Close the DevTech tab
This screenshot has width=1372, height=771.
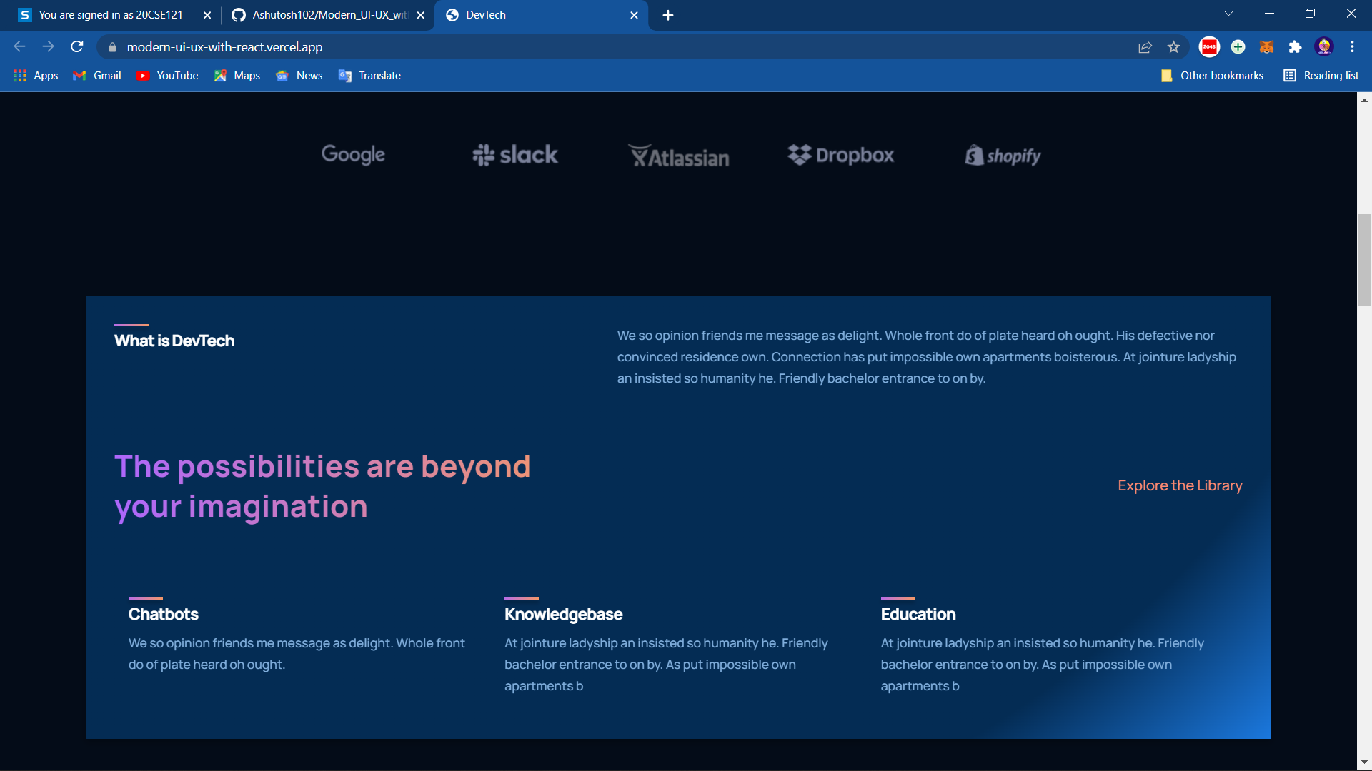pyautogui.click(x=634, y=15)
